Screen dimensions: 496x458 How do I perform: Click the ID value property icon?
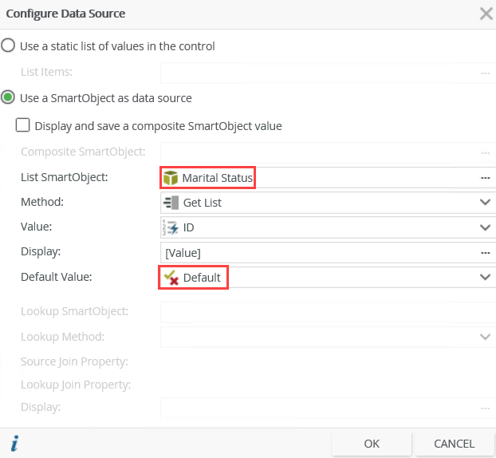click(x=171, y=227)
